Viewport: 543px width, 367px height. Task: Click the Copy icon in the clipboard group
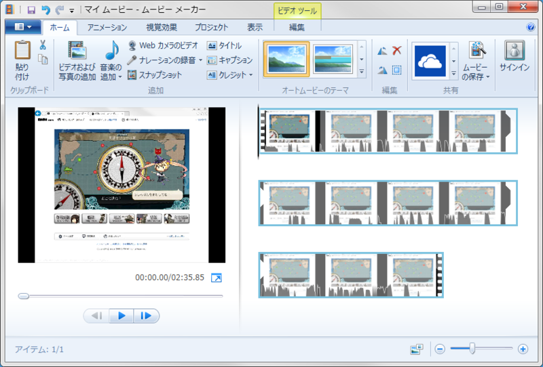pyautogui.click(x=43, y=59)
